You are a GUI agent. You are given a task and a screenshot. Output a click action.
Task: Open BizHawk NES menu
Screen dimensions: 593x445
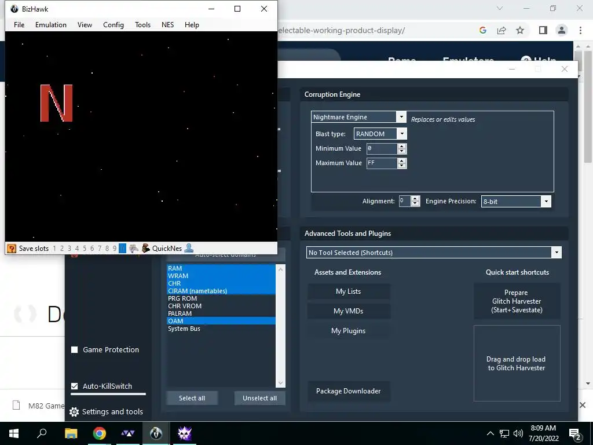coord(167,24)
